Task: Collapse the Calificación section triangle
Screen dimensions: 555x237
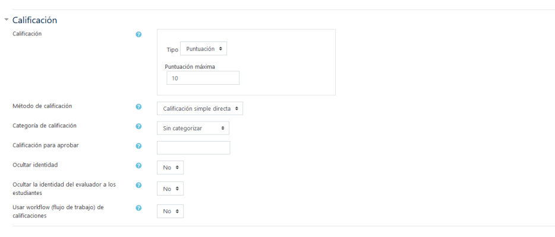Action: 7,20
